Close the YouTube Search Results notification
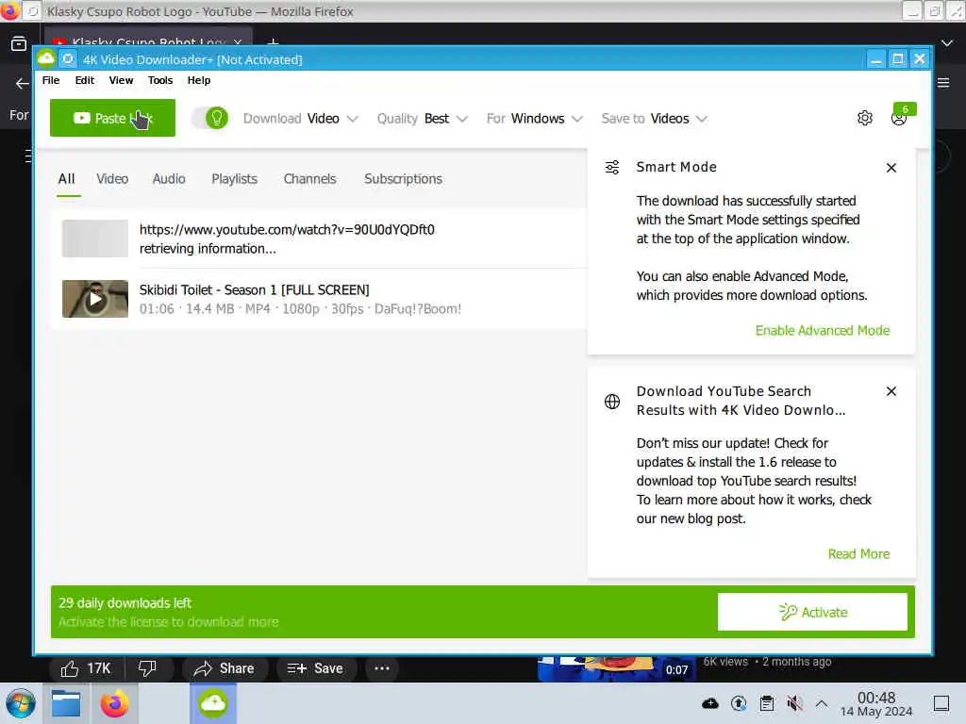 click(x=891, y=391)
